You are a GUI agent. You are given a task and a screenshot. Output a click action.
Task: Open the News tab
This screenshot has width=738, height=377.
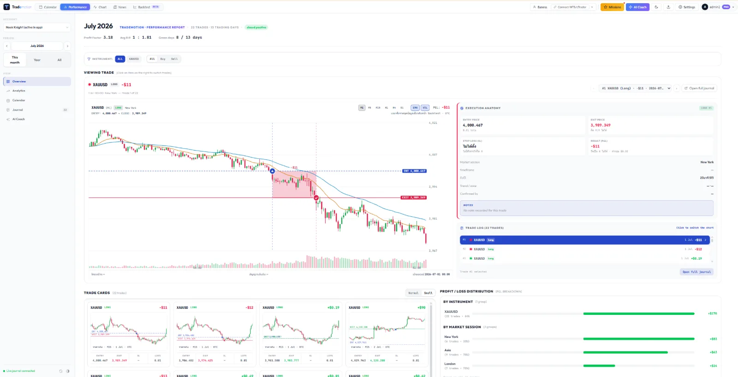pos(119,7)
